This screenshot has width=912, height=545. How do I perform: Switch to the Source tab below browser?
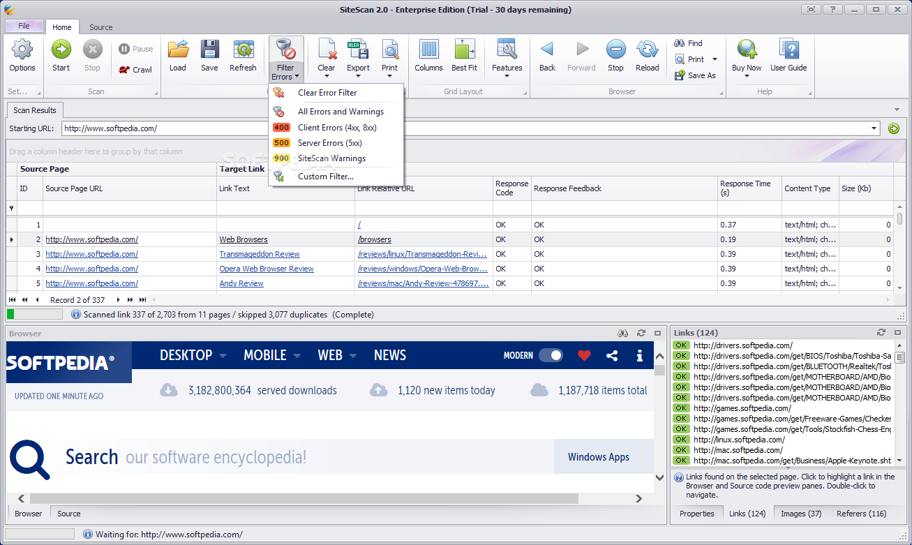coord(68,514)
